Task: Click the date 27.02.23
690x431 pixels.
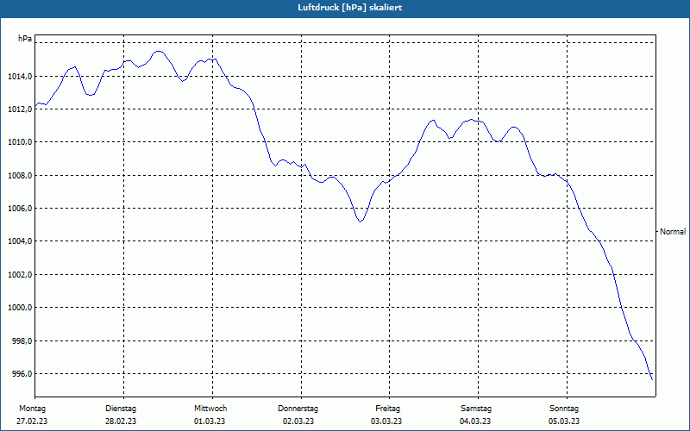Action: (32, 422)
